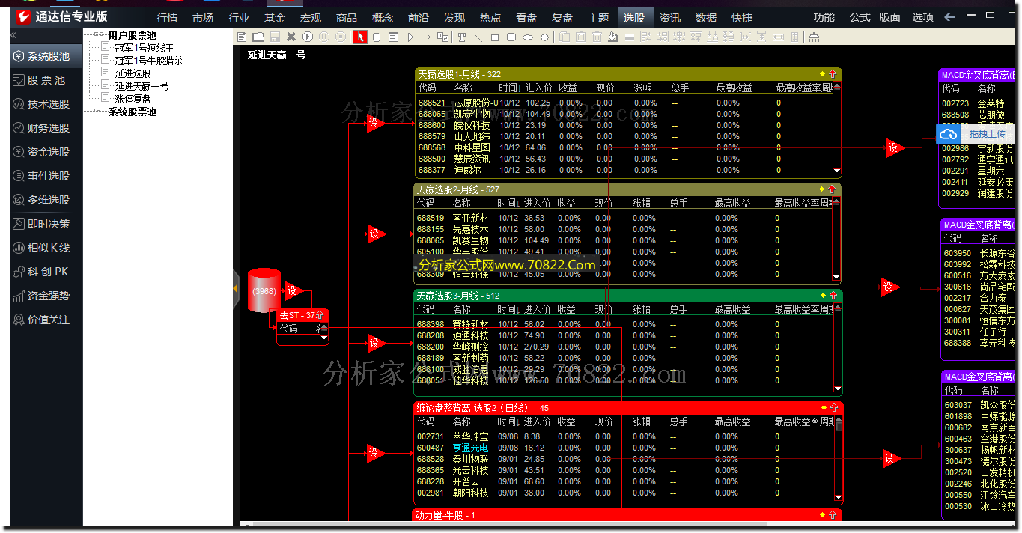Click the back arrow beside 选项
This screenshot has height=533, width=1022.
click(x=950, y=17)
